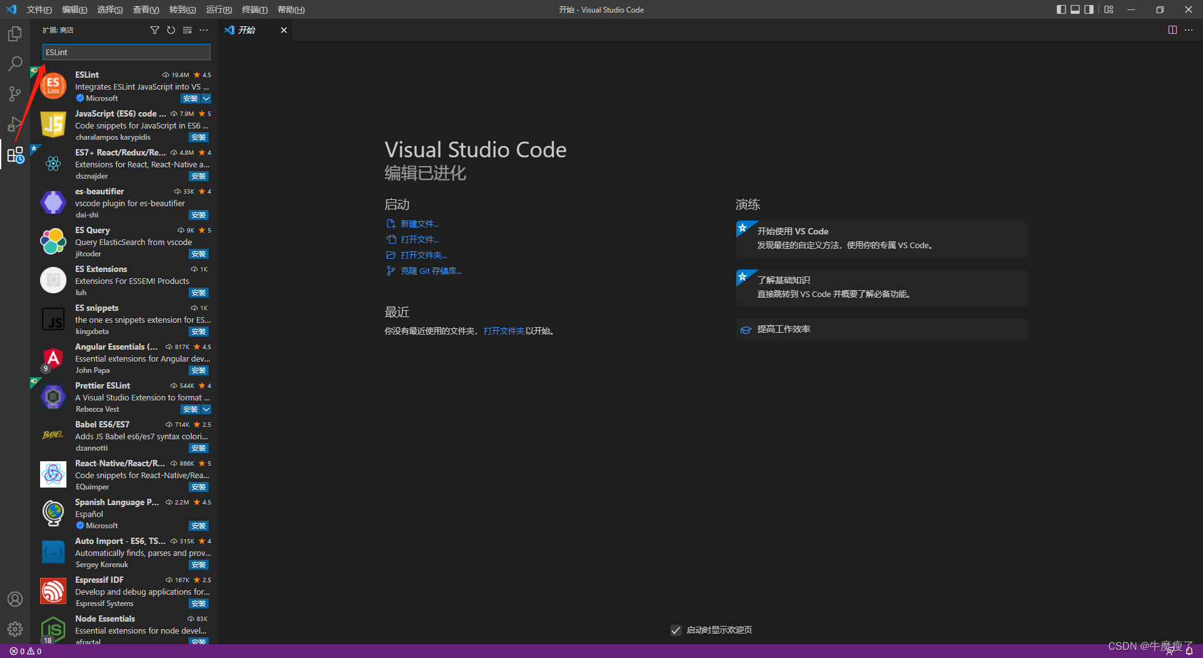
Task: Open the 选择(S) menu
Action: click(110, 9)
